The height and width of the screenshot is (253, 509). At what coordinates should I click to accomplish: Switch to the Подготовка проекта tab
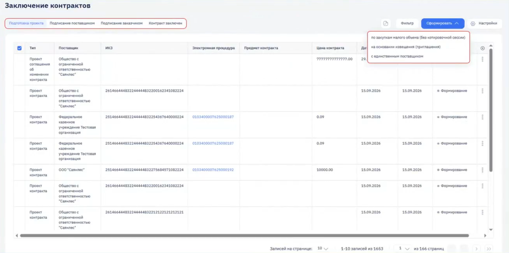[x=26, y=23]
